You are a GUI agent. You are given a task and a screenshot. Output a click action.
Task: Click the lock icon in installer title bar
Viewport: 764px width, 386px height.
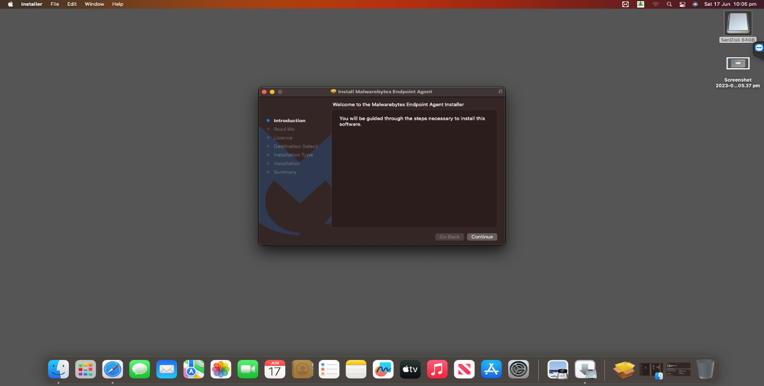point(501,91)
